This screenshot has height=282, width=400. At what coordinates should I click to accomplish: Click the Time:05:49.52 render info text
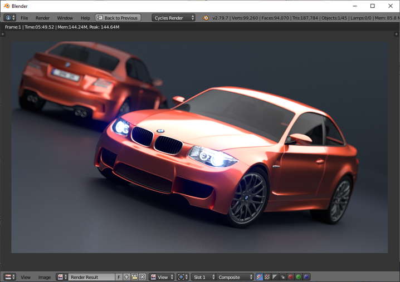[x=40, y=27]
